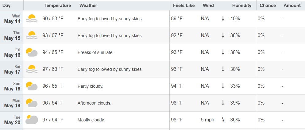Image resolution: width=305 pixels, height=130 pixels.
Task: Click the Mostly cloudy description text
Action: tap(91, 120)
